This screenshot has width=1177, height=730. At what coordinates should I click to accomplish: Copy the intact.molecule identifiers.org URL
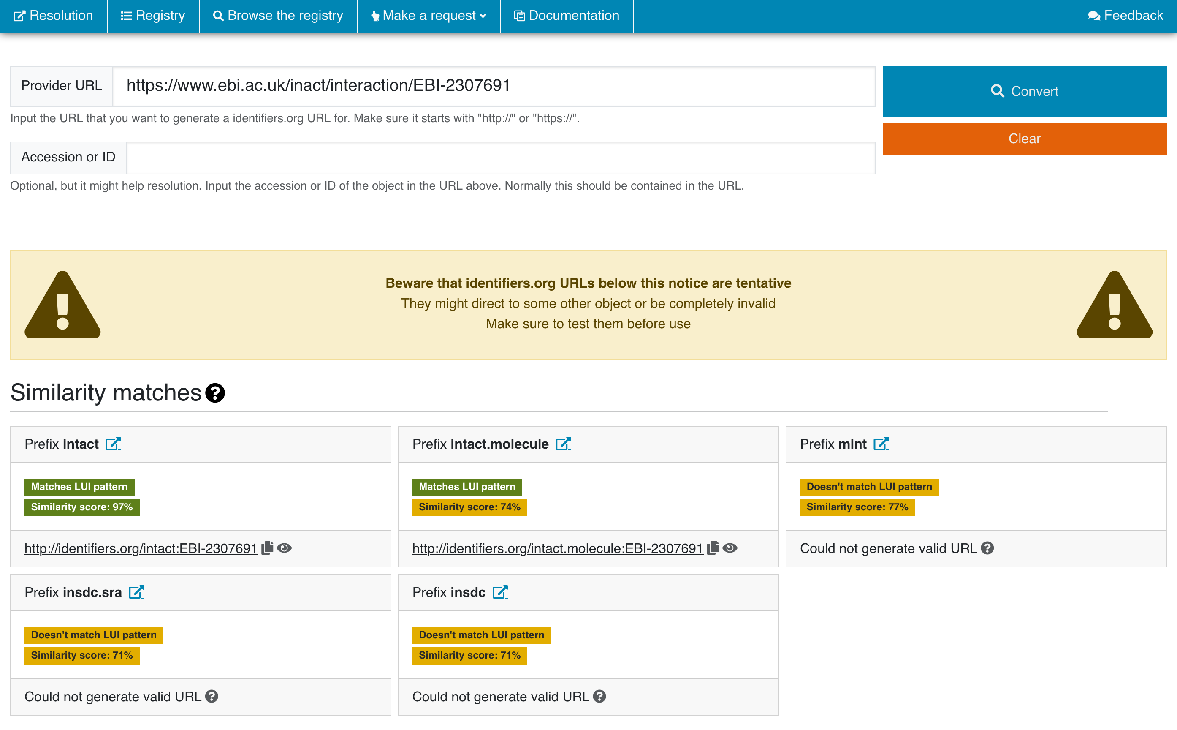(713, 548)
